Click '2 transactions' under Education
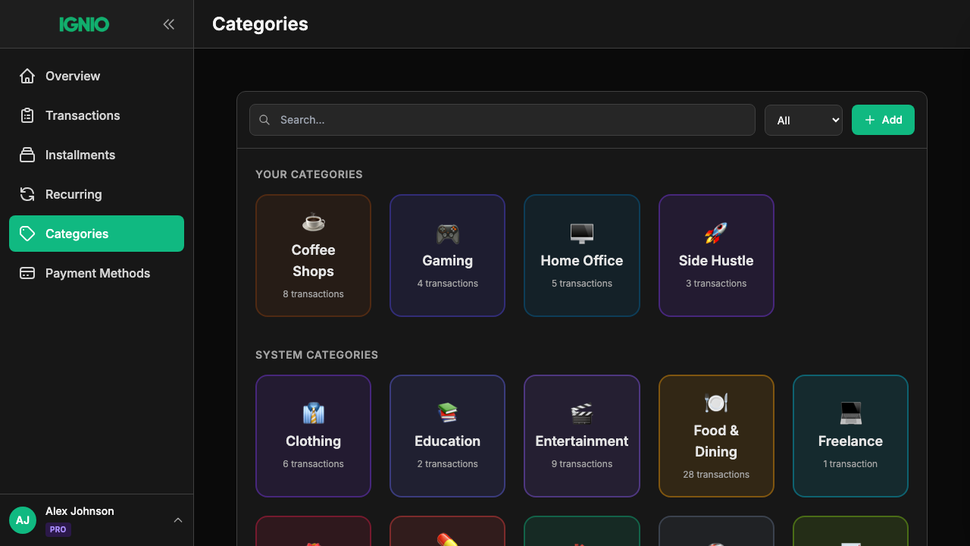 click(447, 464)
